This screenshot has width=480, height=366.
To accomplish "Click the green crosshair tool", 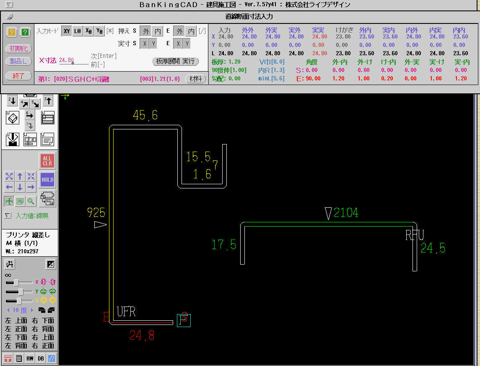I will pyautogui.click(x=9, y=201).
